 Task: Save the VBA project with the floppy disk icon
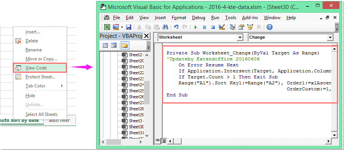click(x=129, y=27)
